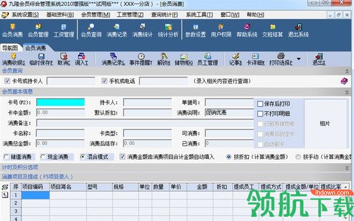Open 用户权限 toolbar icon
Screen dimensions: 354x221
[x=221, y=30]
